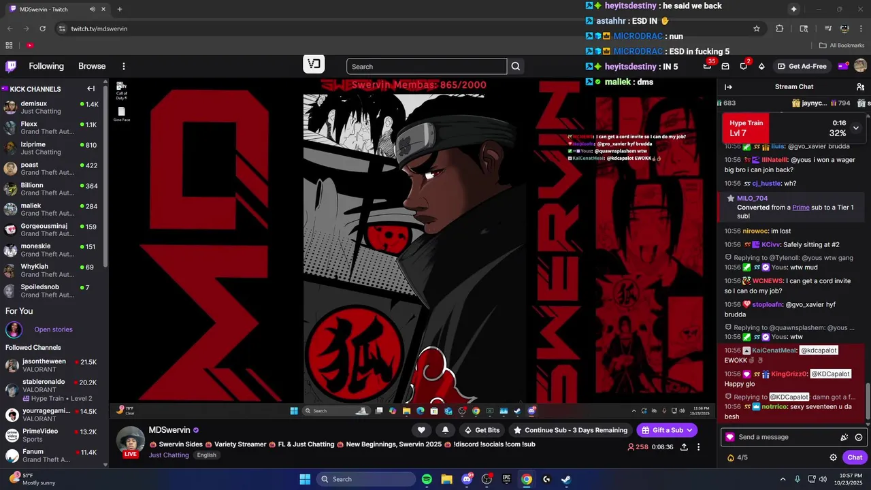Open the Following tab
This screenshot has height=490, width=871.
pyautogui.click(x=46, y=66)
